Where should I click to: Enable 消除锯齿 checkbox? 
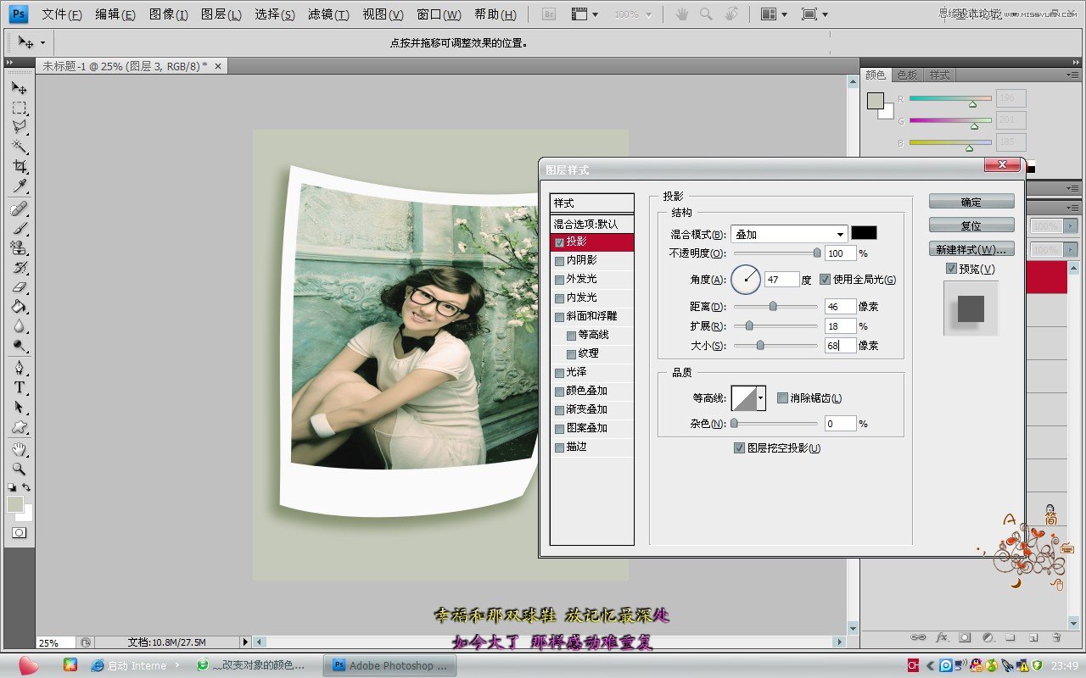pyautogui.click(x=782, y=397)
